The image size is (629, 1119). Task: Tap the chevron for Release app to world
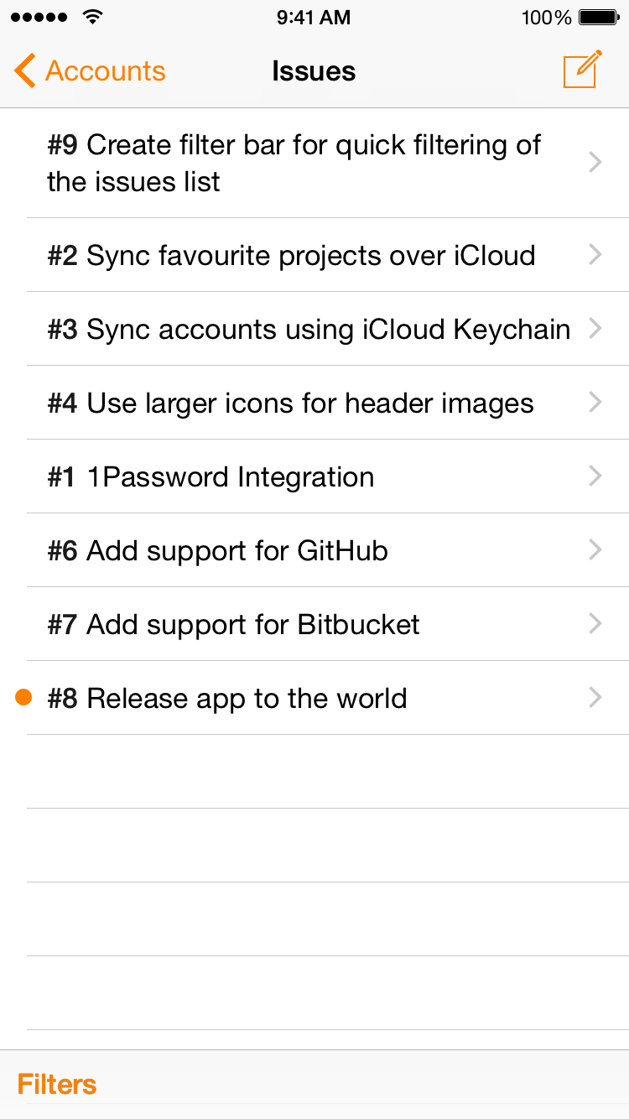pyautogui.click(x=595, y=697)
